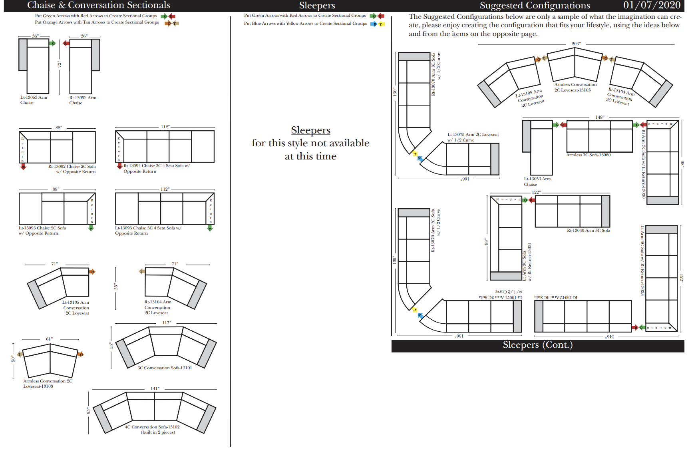Select the green arrow below the Lt-13095 chaise return

click(210, 228)
